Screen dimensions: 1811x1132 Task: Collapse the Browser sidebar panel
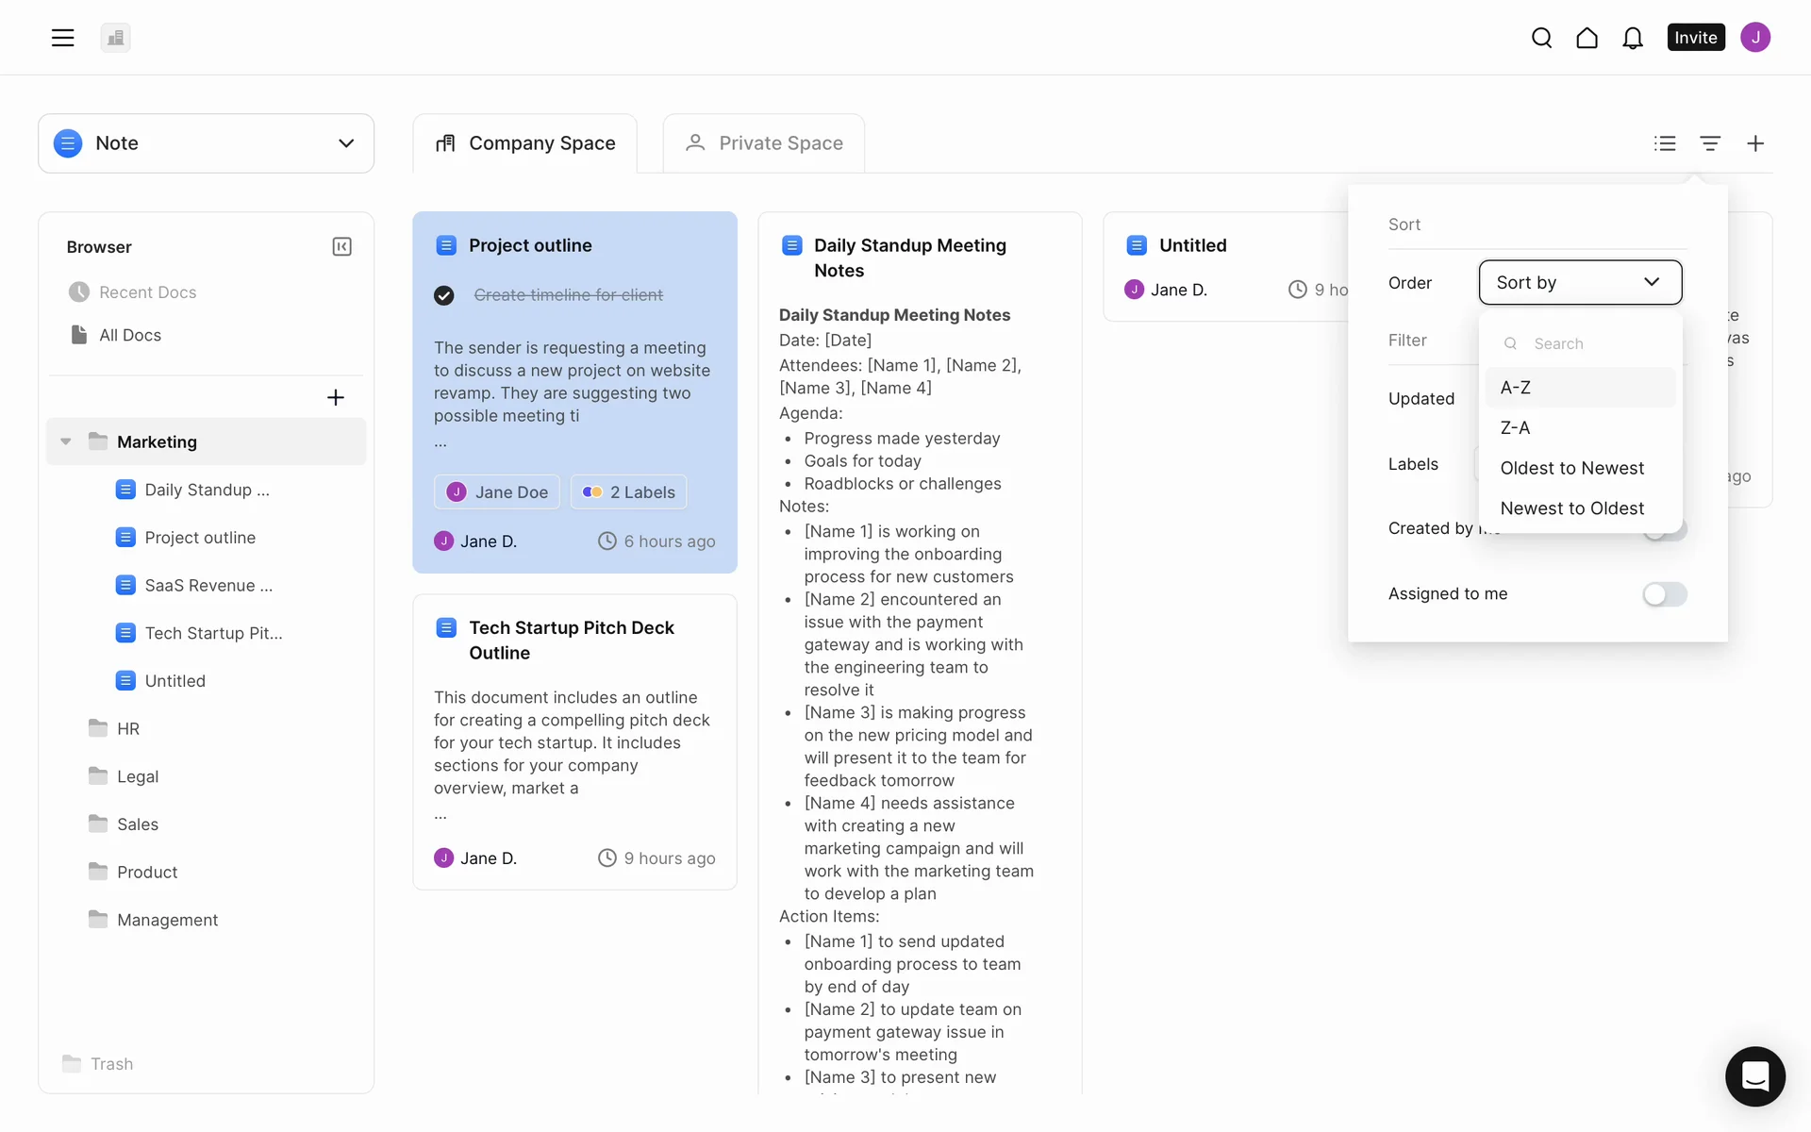tap(341, 246)
